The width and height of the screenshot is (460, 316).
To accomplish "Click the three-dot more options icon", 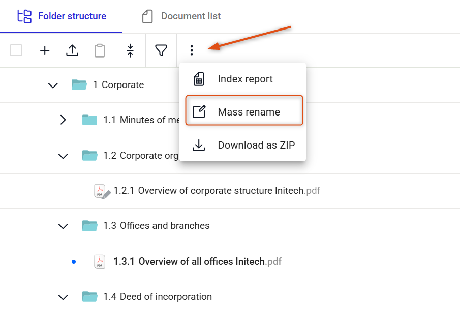I will pyautogui.click(x=192, y=50).
